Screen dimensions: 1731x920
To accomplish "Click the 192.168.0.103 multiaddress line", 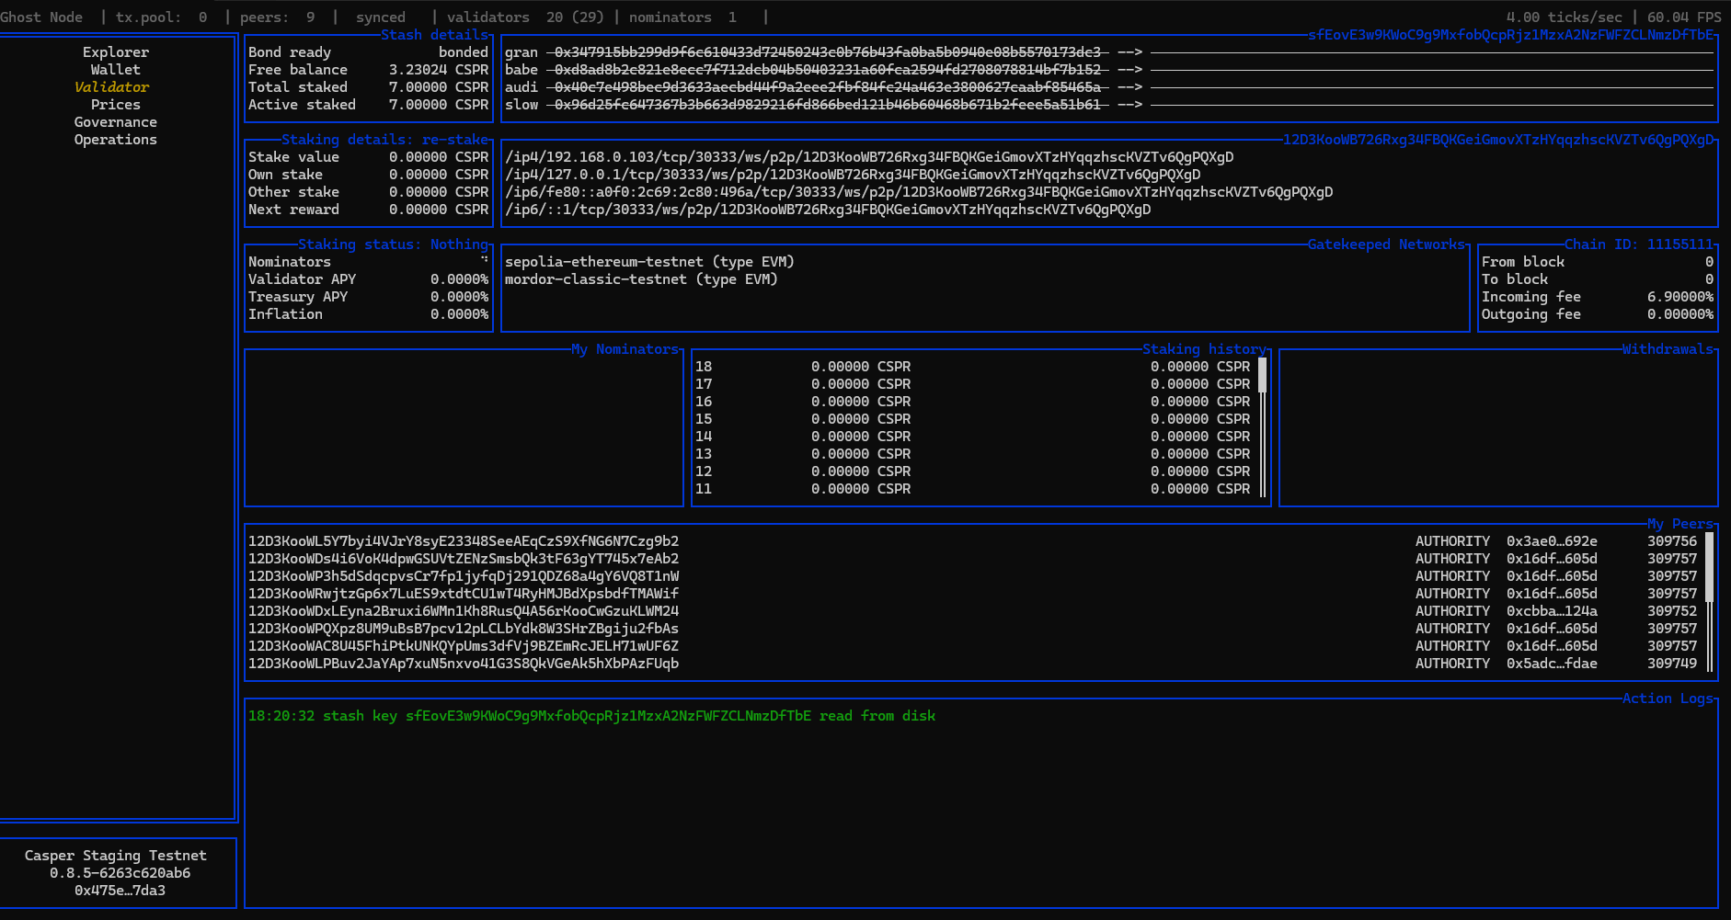I will click(x=868, y=157).
